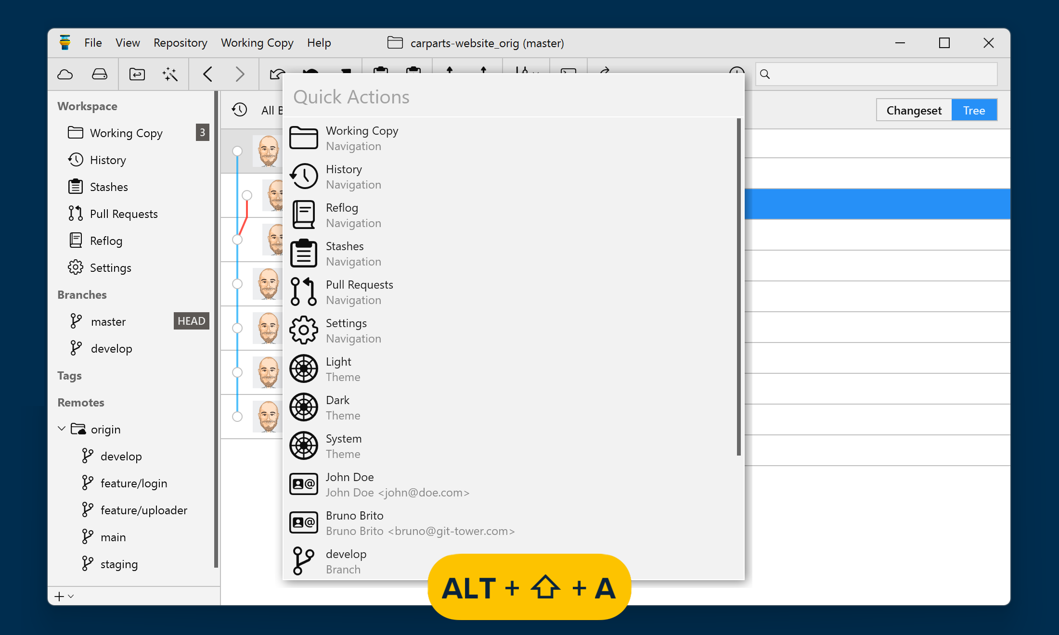Select Pull Requests in the sidebar
The width and height of the screenshot is (1059, 635).
[124, 214]
